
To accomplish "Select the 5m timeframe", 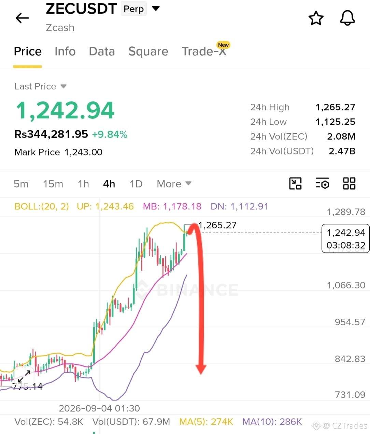I will pos(21,184).
